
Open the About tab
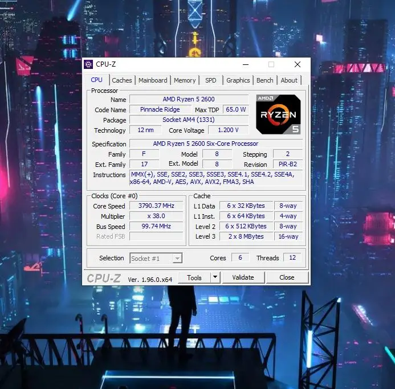pos(289,80)
